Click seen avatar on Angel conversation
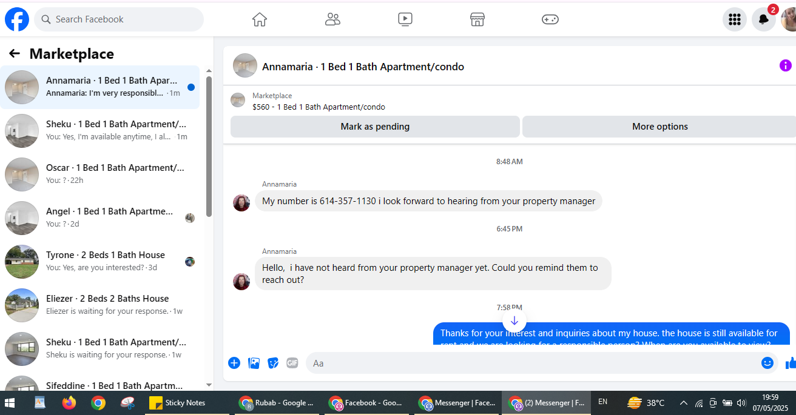Viewport: 796px width, 415px height. (190, 218)
